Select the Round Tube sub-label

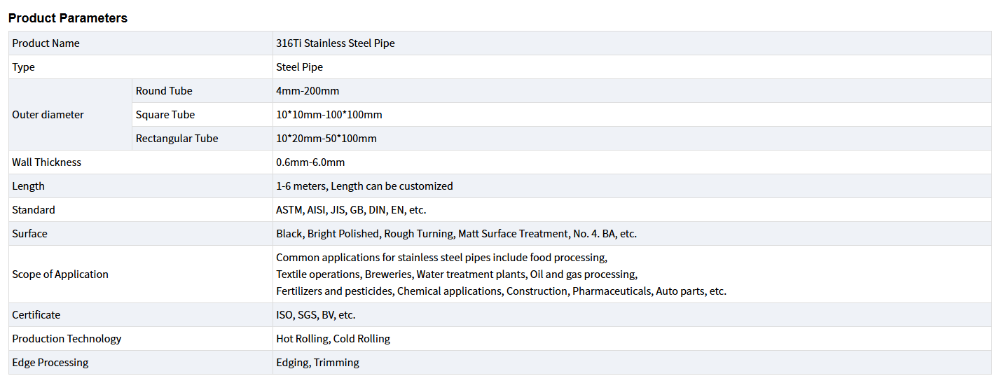(164, 91)
